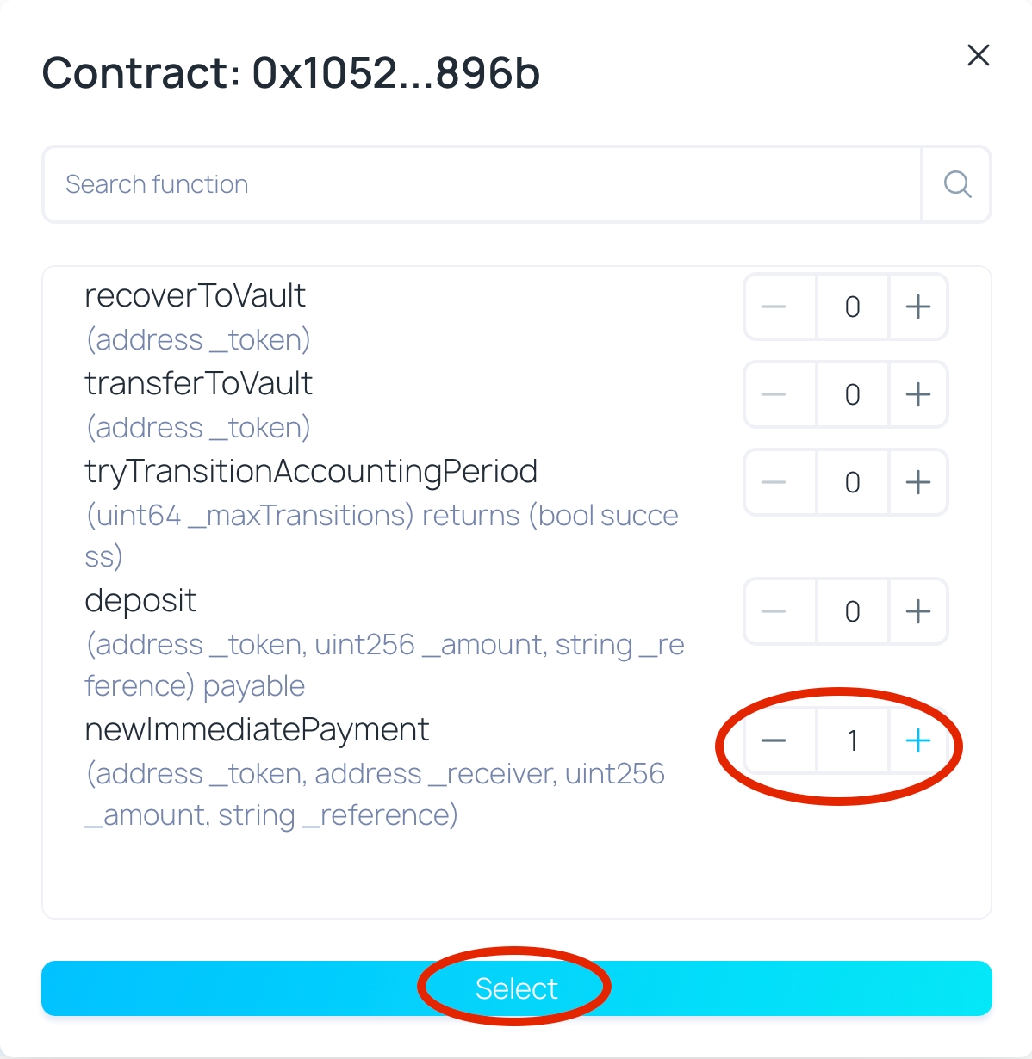
Task: Close the contract dialog
Action: pyautogui.click(x=978, y=55)
